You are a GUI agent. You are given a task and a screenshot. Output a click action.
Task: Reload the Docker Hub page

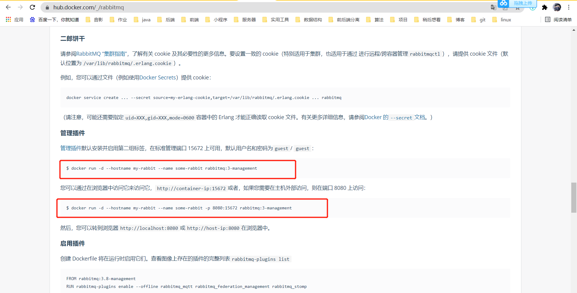click(x=32, y=7)
